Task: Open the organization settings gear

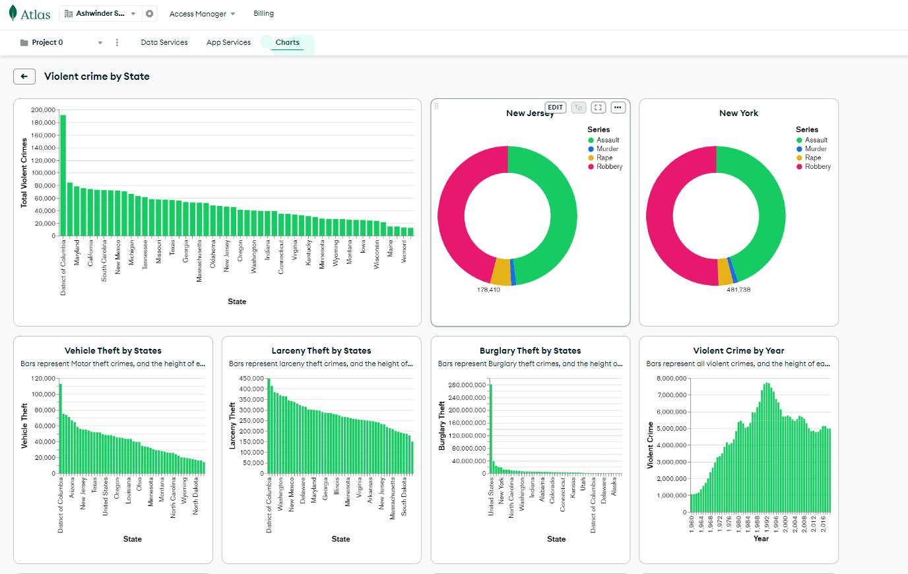Action: coord(150,13)
